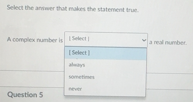Click the "Question 5" heading
This screenshot has height=102, width=193.
[x=25, y=95]
